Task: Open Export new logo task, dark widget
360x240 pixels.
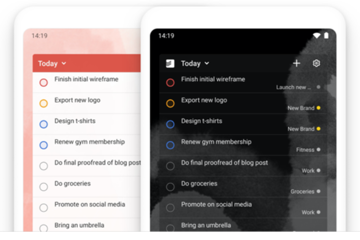Action: (204, 100)
